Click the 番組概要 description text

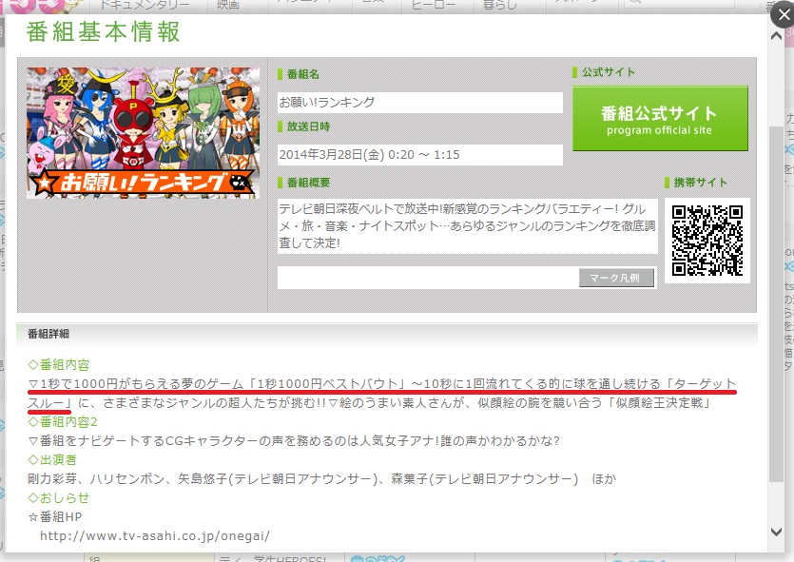tap(468, 225)
